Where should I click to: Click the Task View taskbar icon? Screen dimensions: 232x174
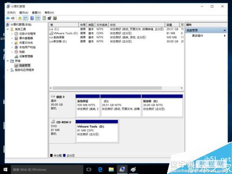click(89, 169)
